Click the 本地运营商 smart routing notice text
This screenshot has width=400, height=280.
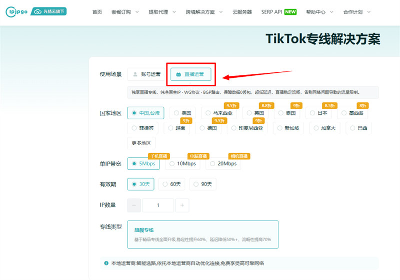(x=187, y=263)
